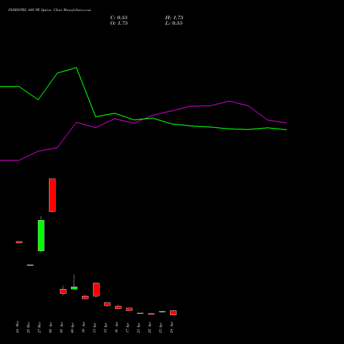This screenshot has width=344, height=344.
Task: Select the last red candle above 24 Apr
Action: [173, 312]
